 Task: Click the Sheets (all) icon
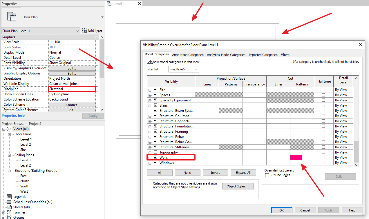point(9,207)
